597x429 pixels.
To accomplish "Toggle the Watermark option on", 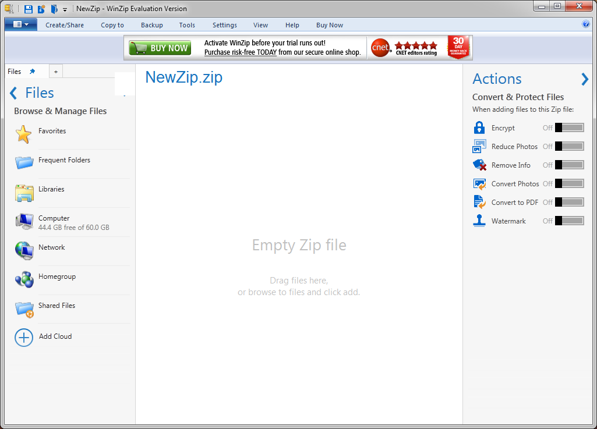I will pos(569,221).
